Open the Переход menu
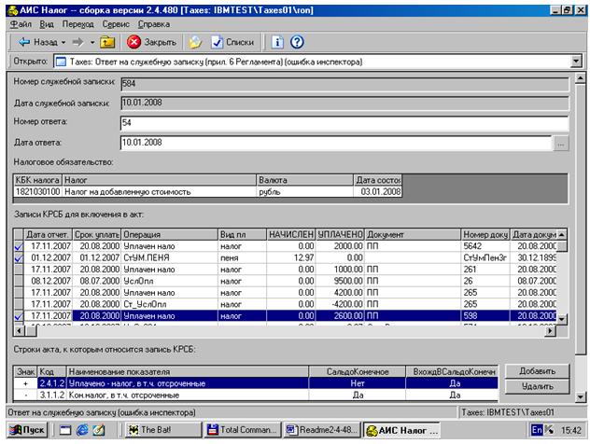 tap(77, 22)
